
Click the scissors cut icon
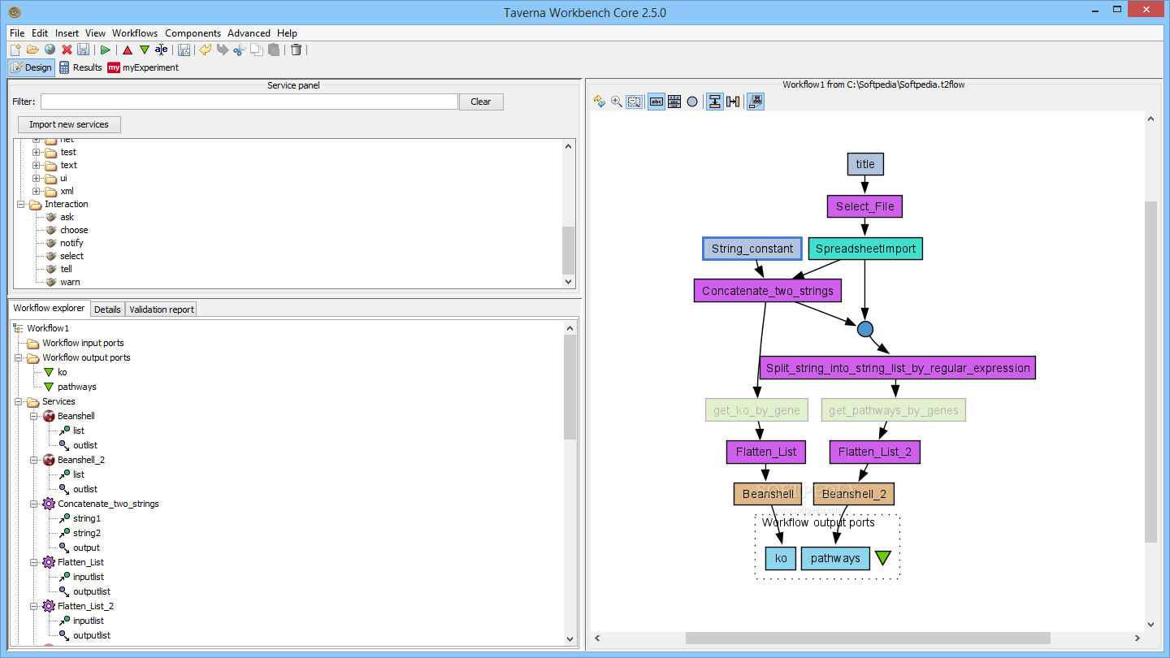click(x=239, y=50)
